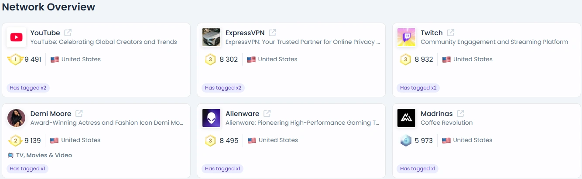Click 'Community Engagement and Streaming Platform' text
This screenshot has height=179, width=582.
(494, 42)
